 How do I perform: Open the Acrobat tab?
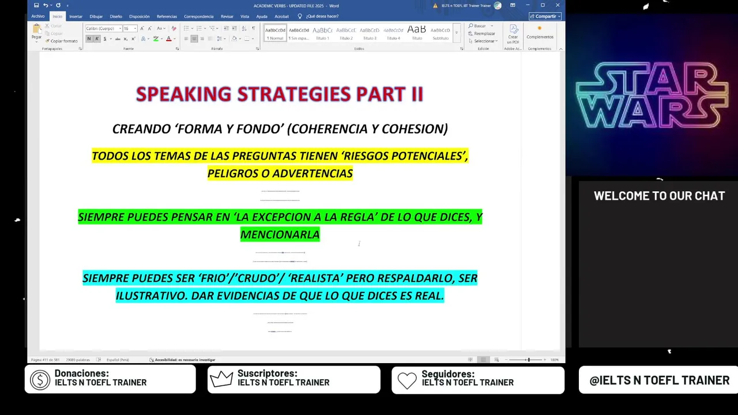point(281,16)
